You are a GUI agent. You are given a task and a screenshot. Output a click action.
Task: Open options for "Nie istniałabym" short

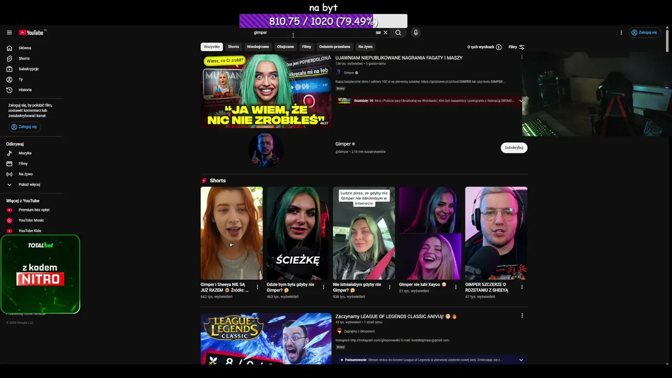(390, 287)
